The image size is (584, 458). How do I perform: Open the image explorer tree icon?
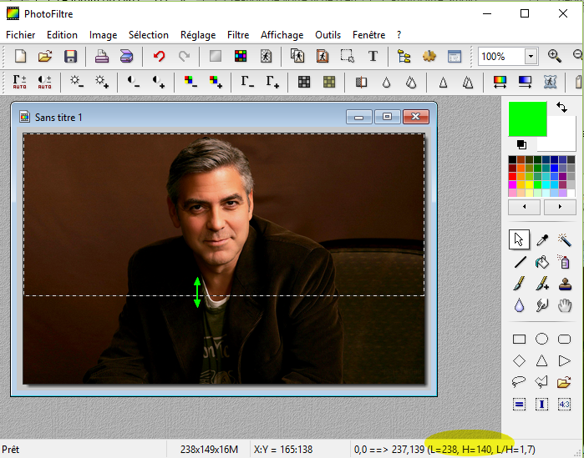point(404,57)
